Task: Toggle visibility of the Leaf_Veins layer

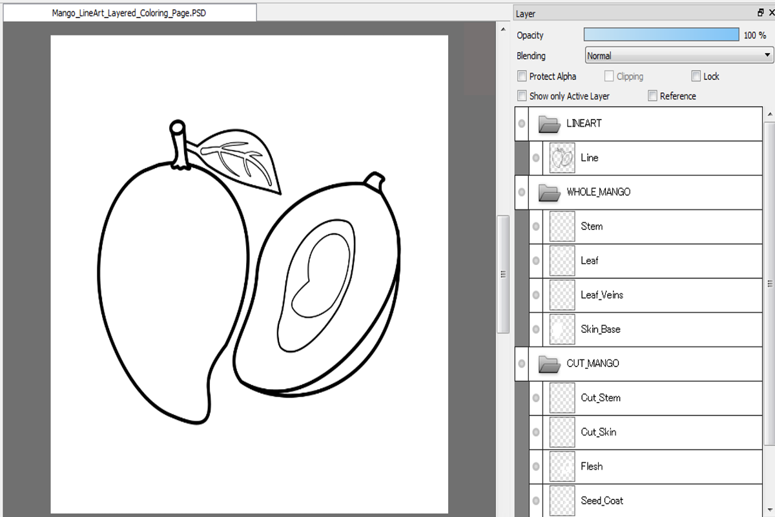Action: click(535, 295)
